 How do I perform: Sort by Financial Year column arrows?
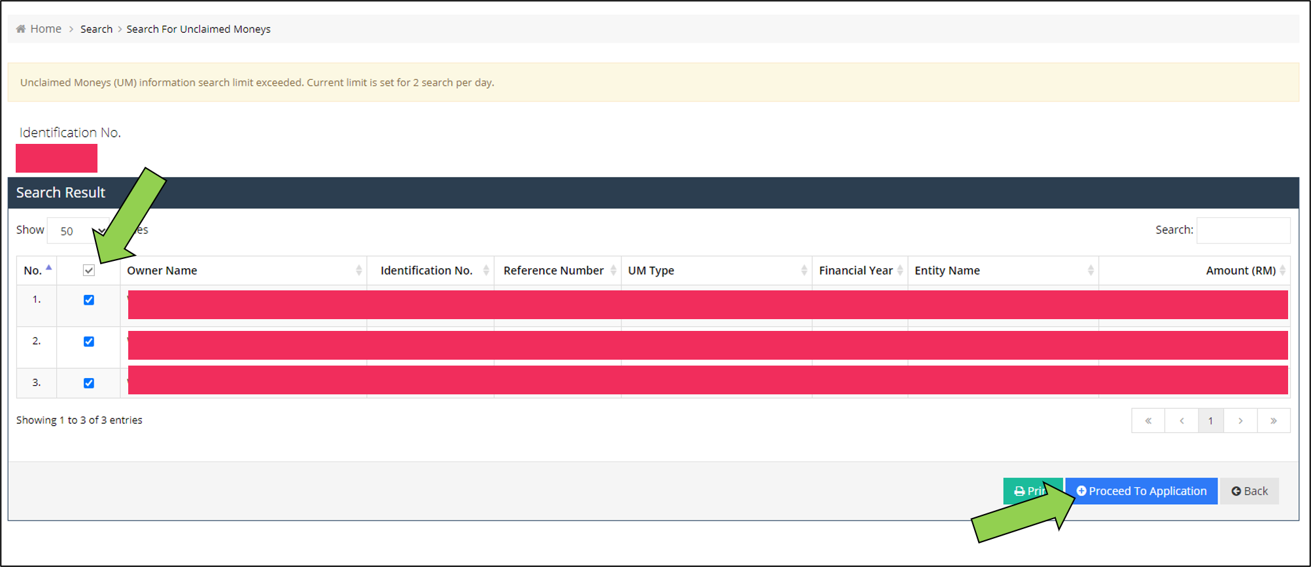click(900, 271)
